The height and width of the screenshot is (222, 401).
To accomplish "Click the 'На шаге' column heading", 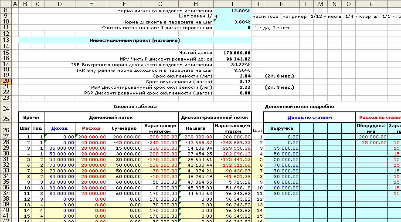I will (196, 128).
